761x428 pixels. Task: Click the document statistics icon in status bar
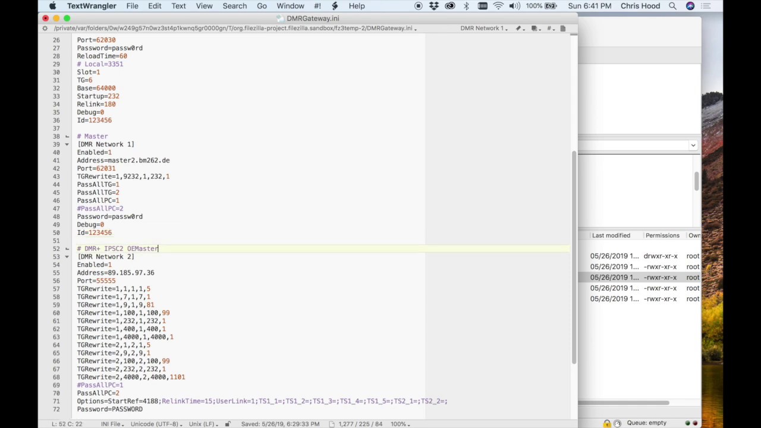click(x=332, y=424)
